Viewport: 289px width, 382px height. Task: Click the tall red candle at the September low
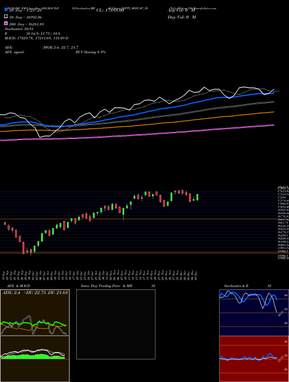(x=24, y=248)
